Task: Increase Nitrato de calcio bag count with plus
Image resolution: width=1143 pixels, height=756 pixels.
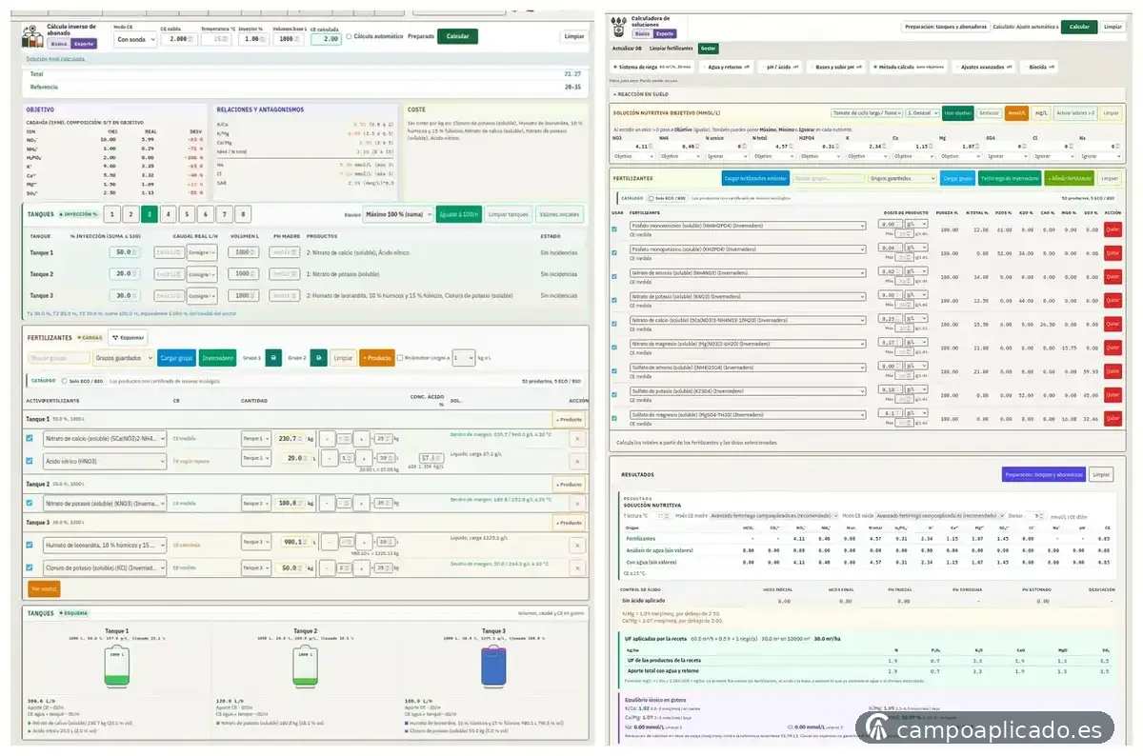Action: point(362,438)
